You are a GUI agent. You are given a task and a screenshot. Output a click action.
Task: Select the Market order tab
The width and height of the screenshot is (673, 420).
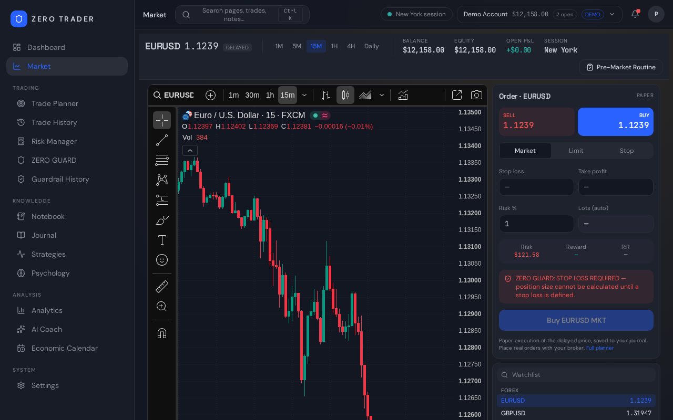(x=525, y=151)
